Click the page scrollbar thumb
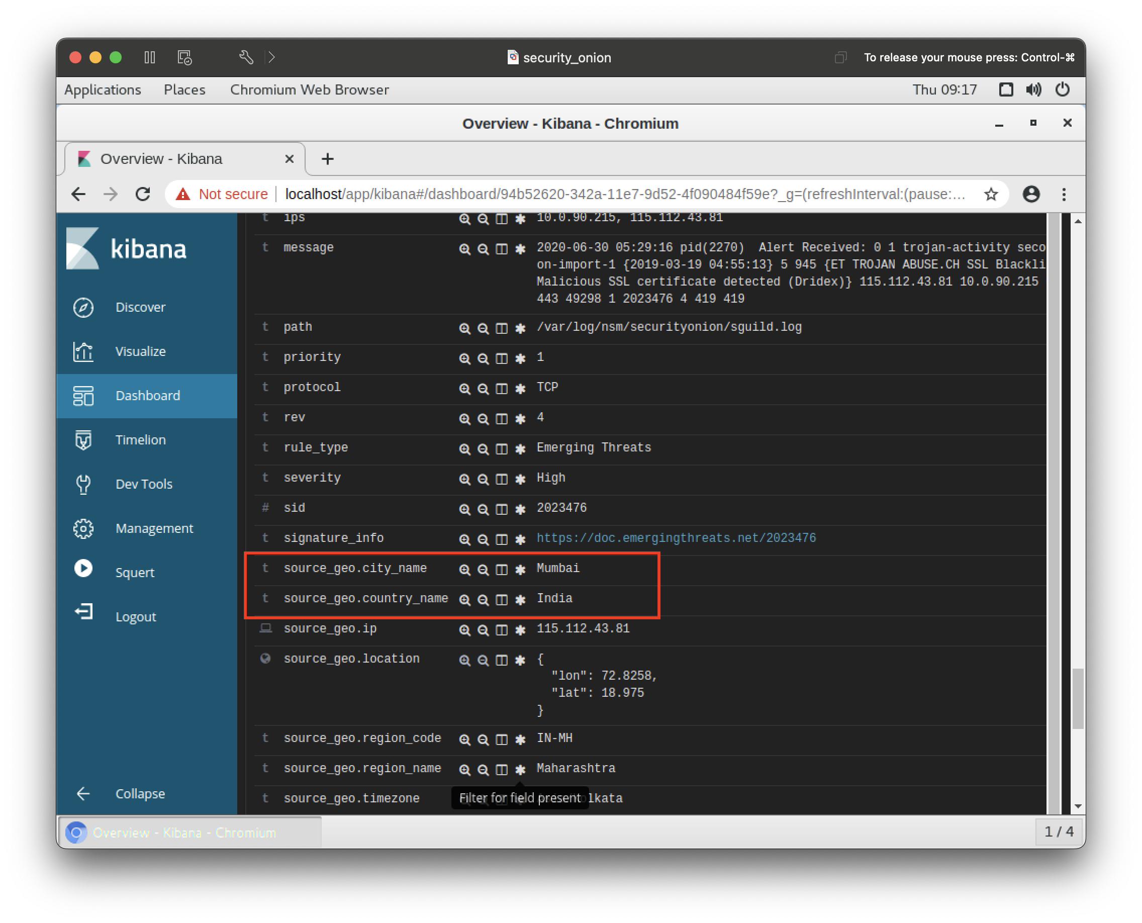 point(1078,699)
